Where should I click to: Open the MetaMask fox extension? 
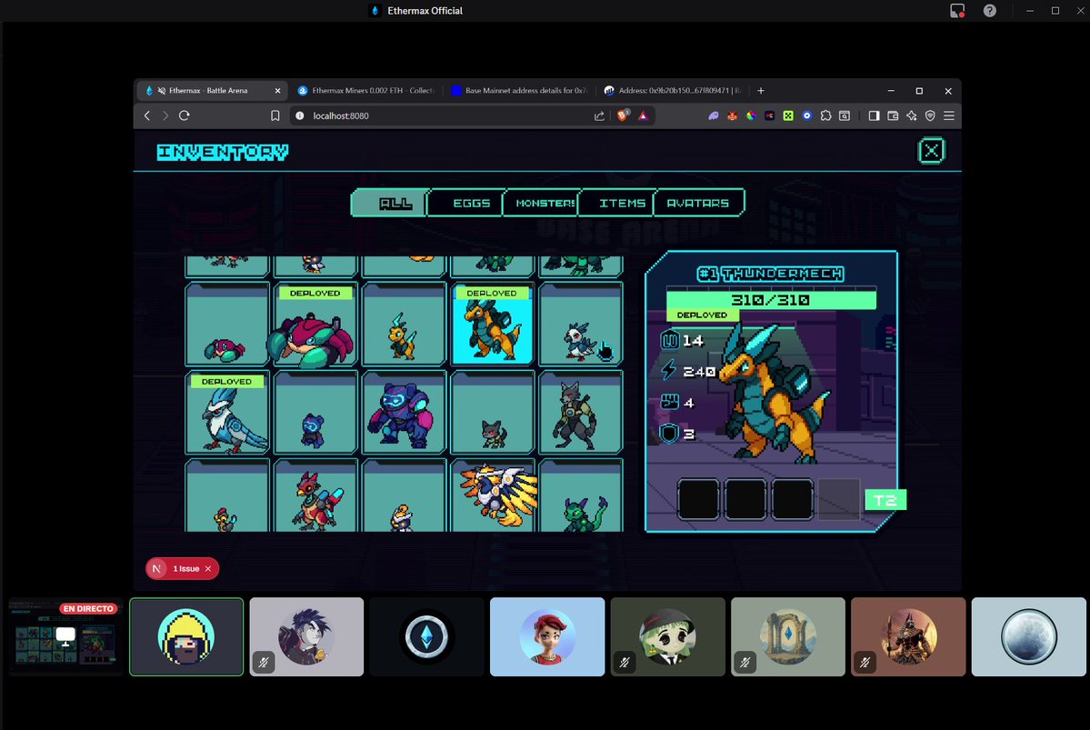(x=732, y=115)
